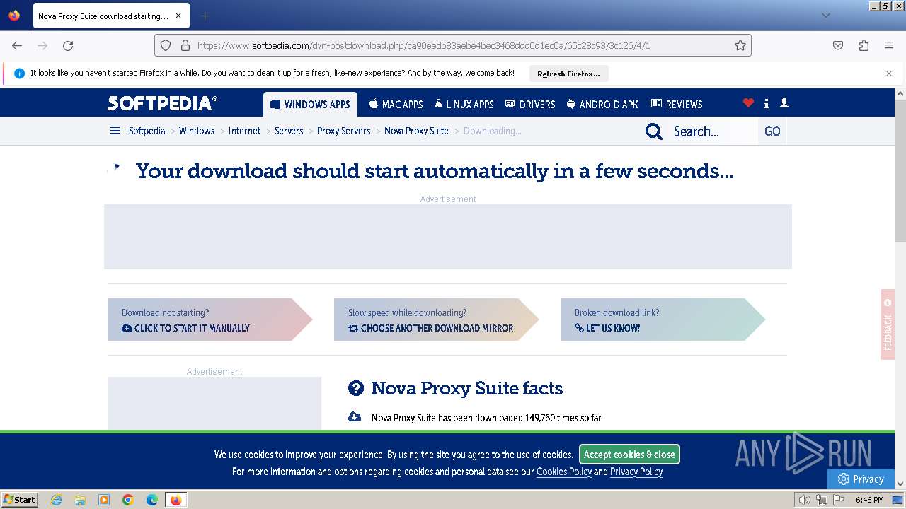
Task: Open the Android APK tab
Action: coord(602,104)
